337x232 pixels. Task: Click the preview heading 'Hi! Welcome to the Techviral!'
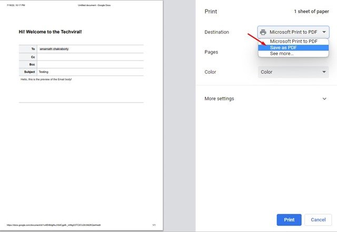tap(50, 32)
